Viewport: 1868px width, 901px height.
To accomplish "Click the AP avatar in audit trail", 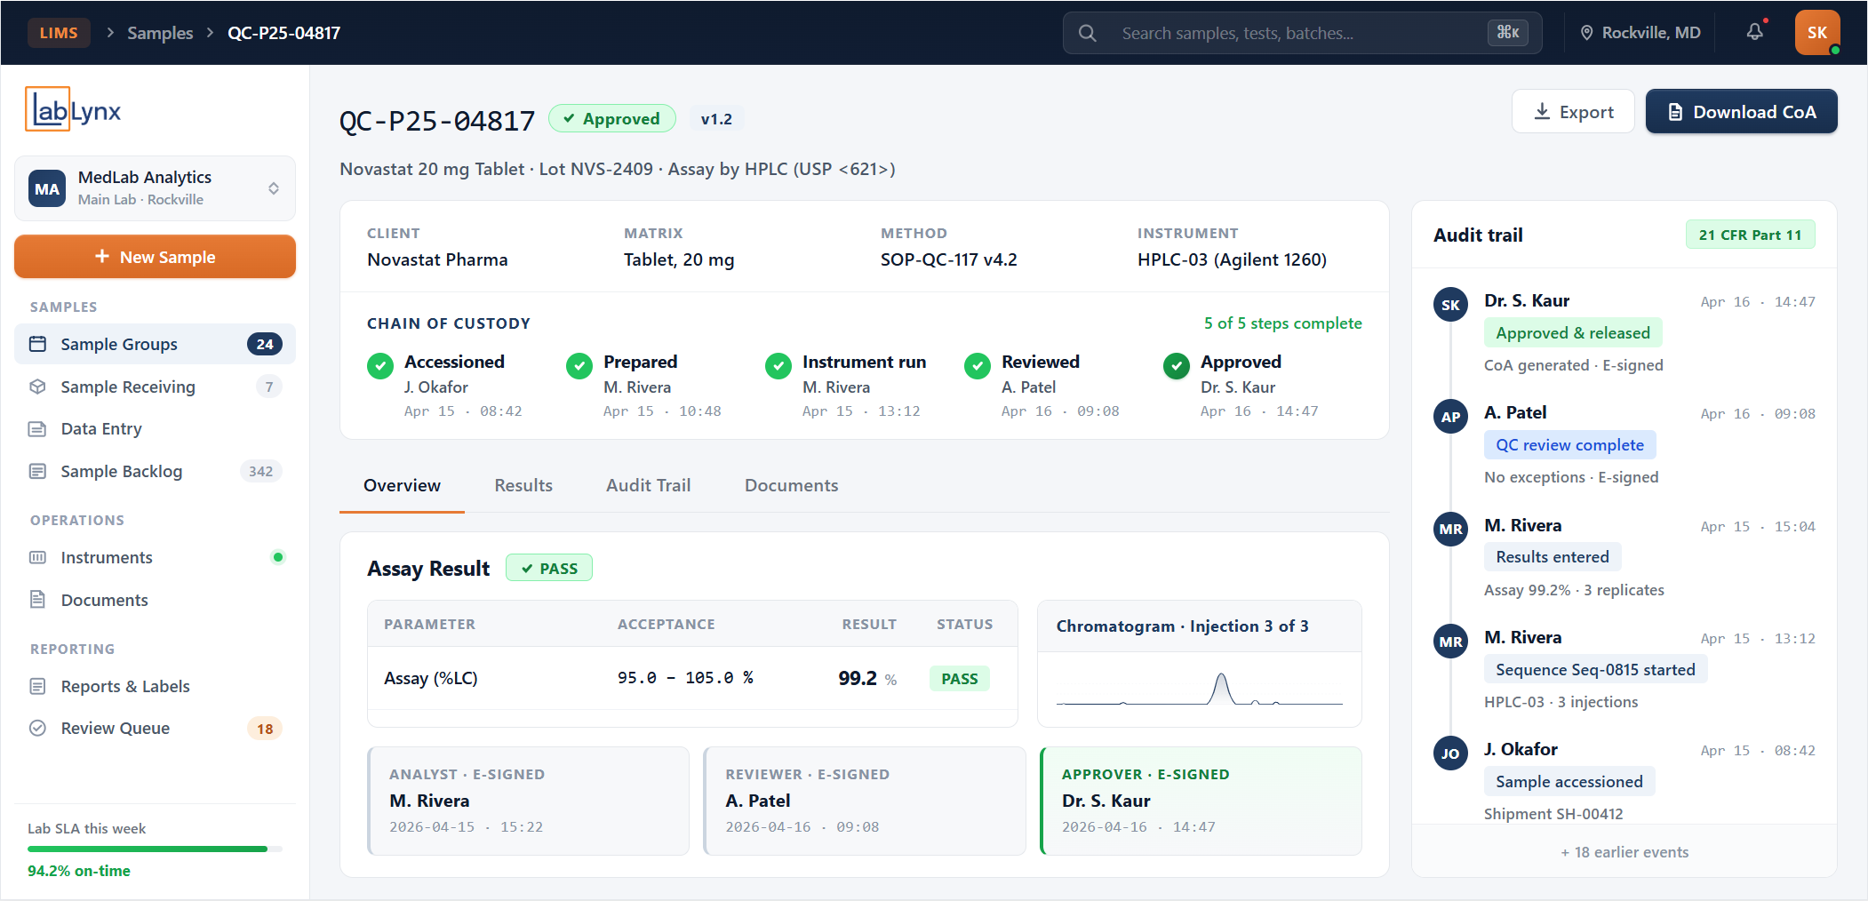I will click(x=1450, y=417).
